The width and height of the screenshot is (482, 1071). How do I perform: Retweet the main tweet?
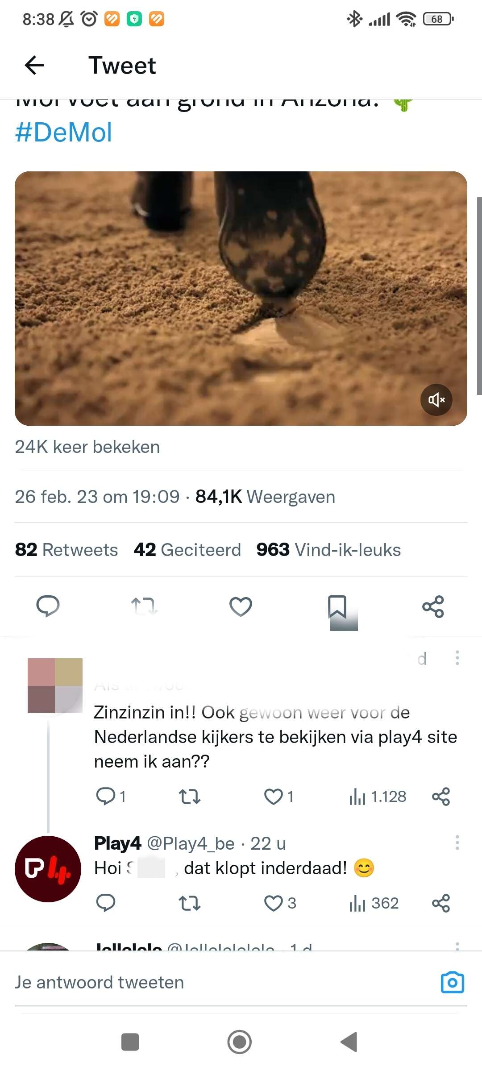click(x=144, y=606)
